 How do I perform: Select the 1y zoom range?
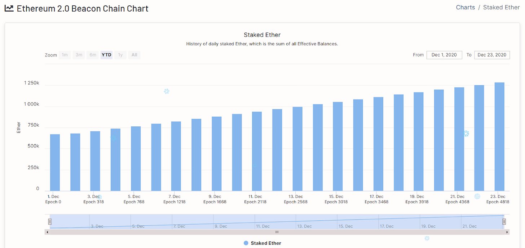(x=120, y=55)
